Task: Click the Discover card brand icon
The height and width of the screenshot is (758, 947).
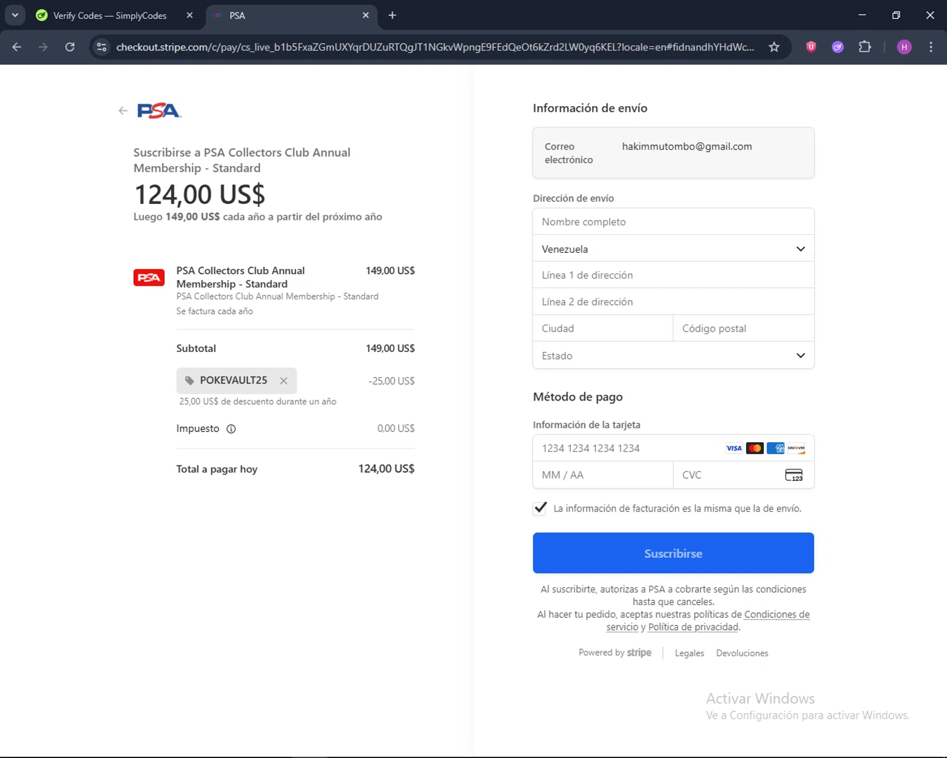Action: click(x=796, y=448)
